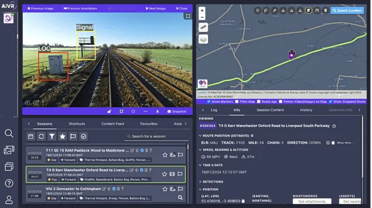This screenshot has height=208, width=372.
Task: Filter sessions by verified checkmark
Action: [83, 136]
